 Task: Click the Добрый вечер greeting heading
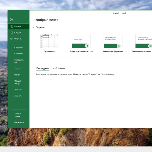tap(47, 20)
